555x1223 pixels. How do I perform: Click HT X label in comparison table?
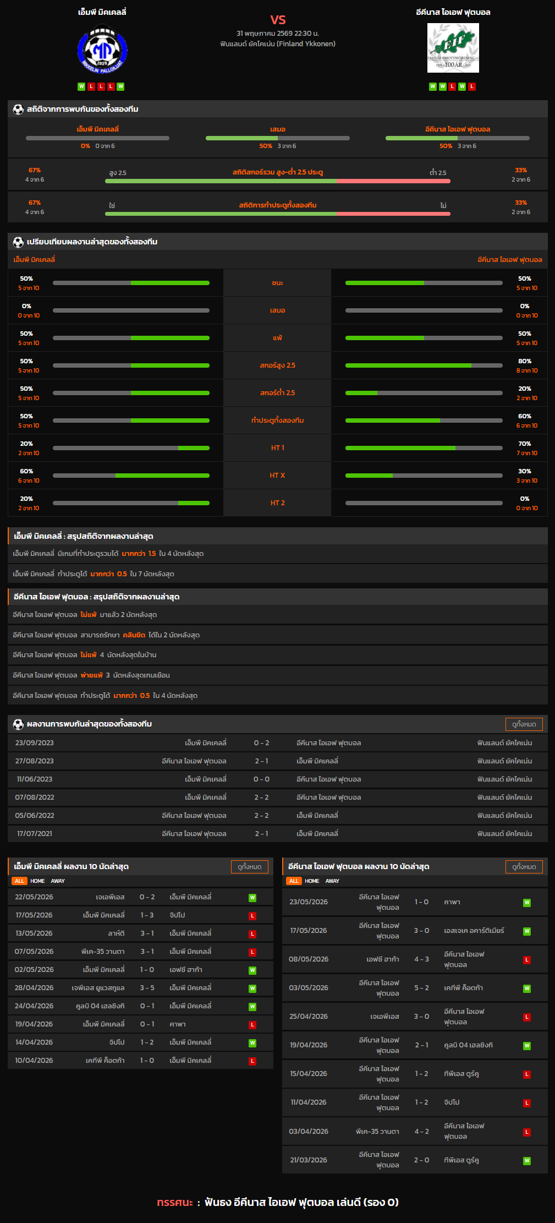278,476
